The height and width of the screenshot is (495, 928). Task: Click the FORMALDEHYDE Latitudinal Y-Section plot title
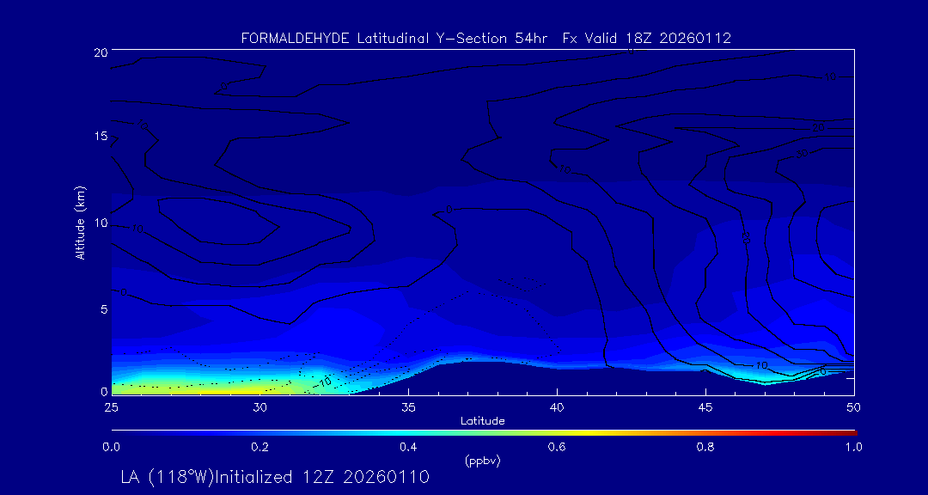485,39
